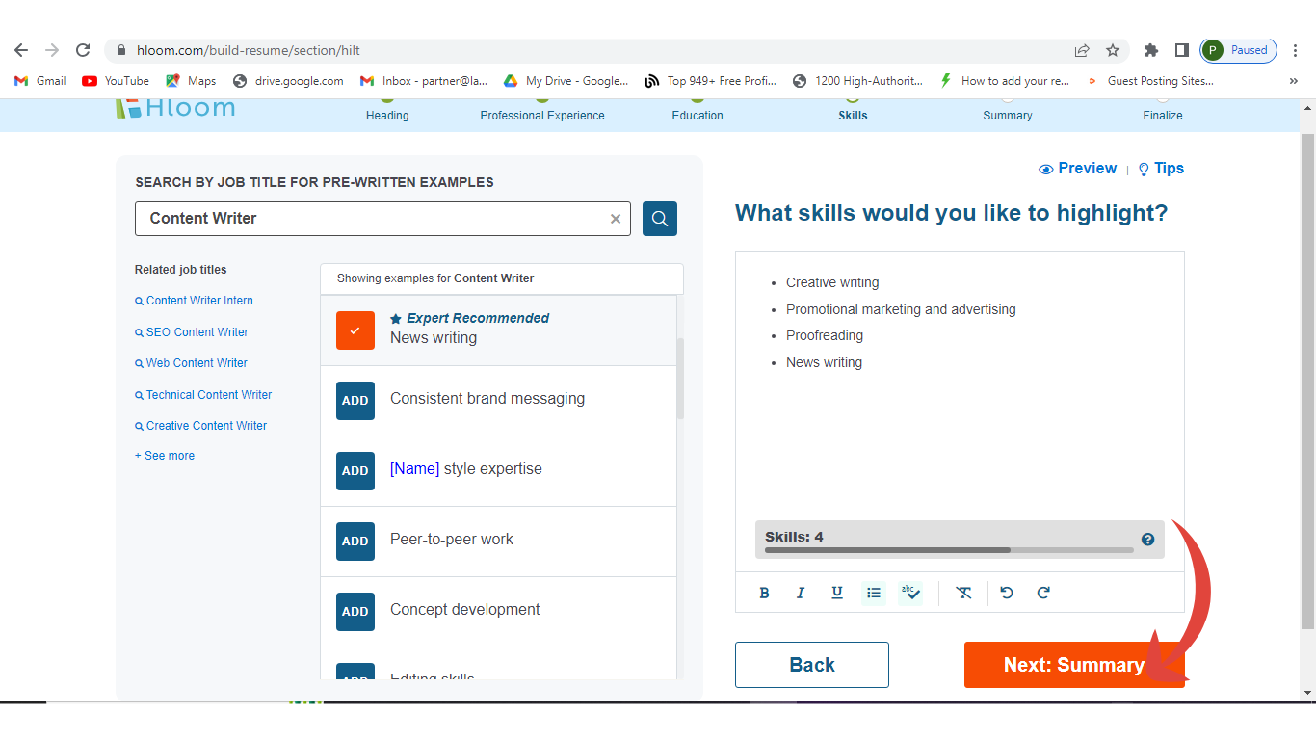Toggle underline formatting in editor toolbar
Viewport: 1316px width, 740px height.
pos(836,594)
